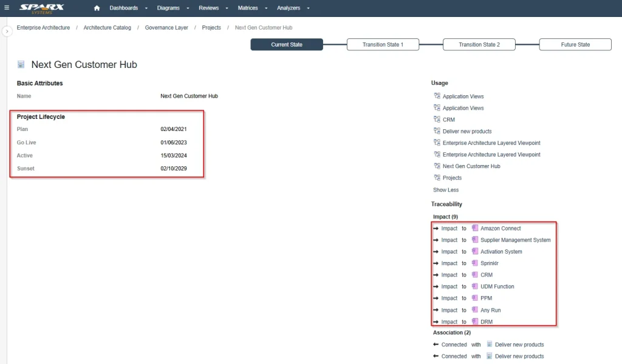Open the Reviews menu
622x364 pixels.
[209, 8]
